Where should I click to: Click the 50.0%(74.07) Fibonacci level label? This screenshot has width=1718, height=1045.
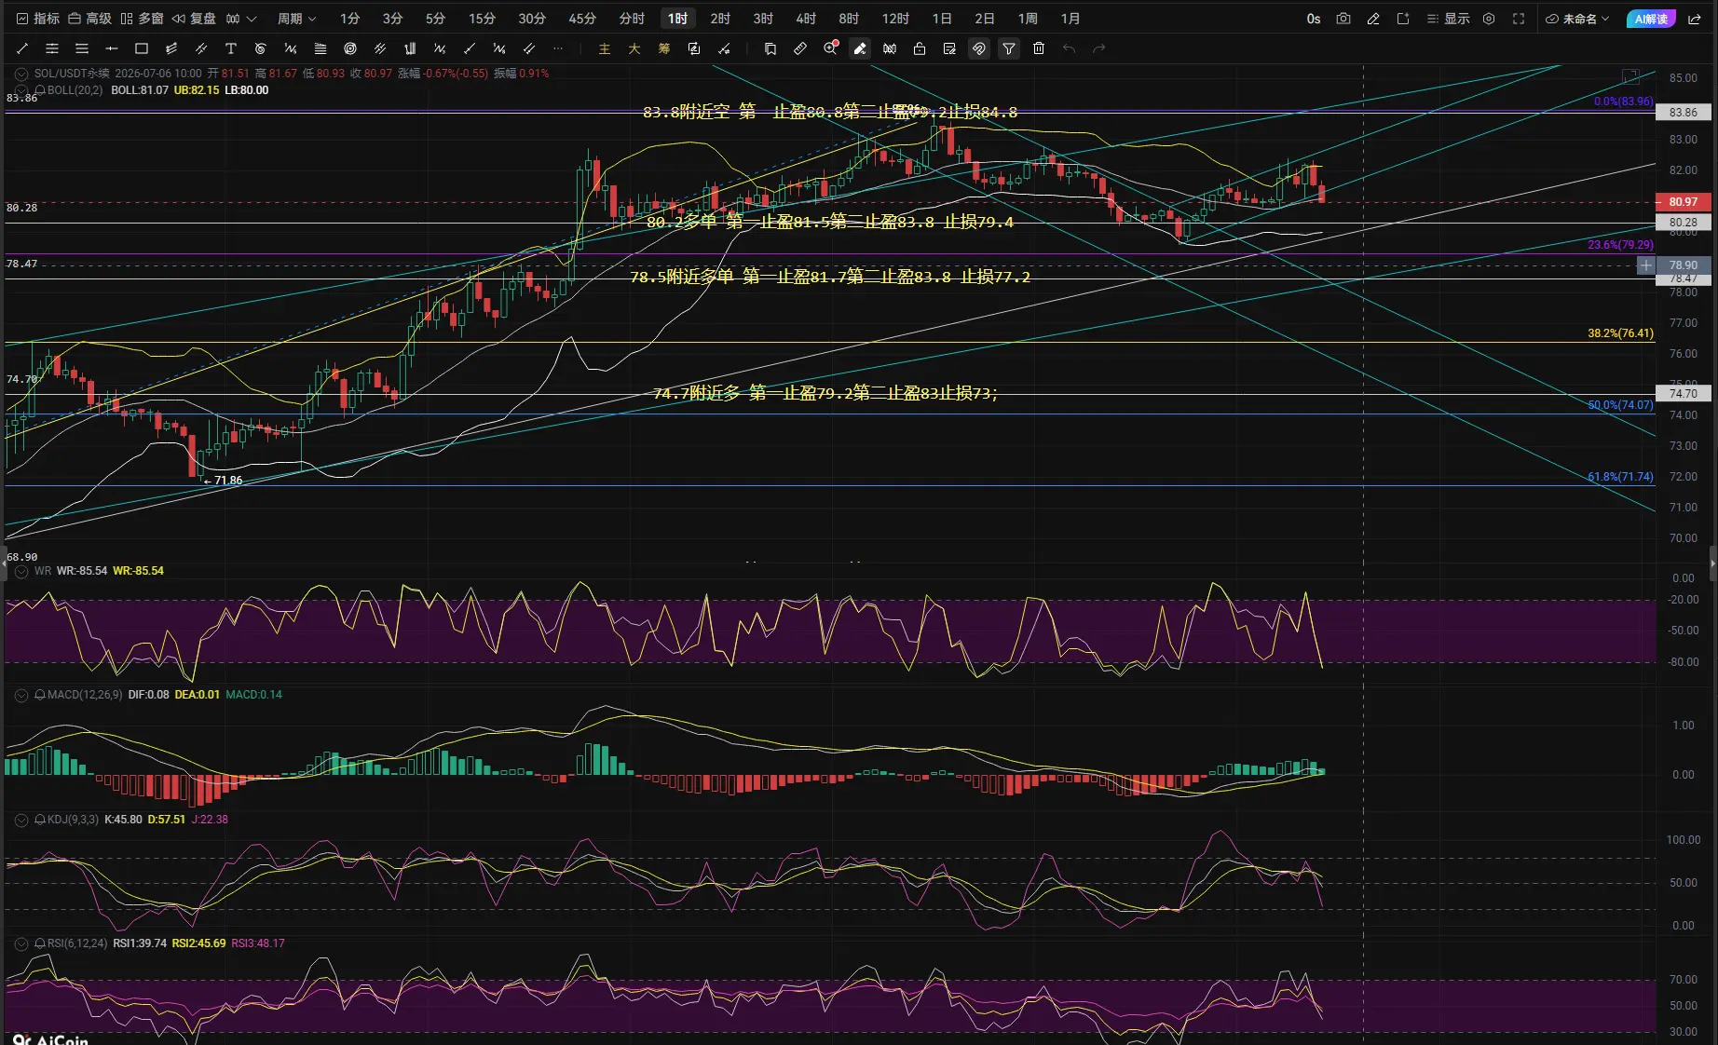click(x=1620, y=405)
